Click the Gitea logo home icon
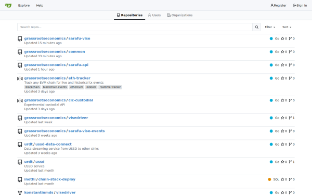The height and width of the screenshot is (195, 312). (8, 5)
